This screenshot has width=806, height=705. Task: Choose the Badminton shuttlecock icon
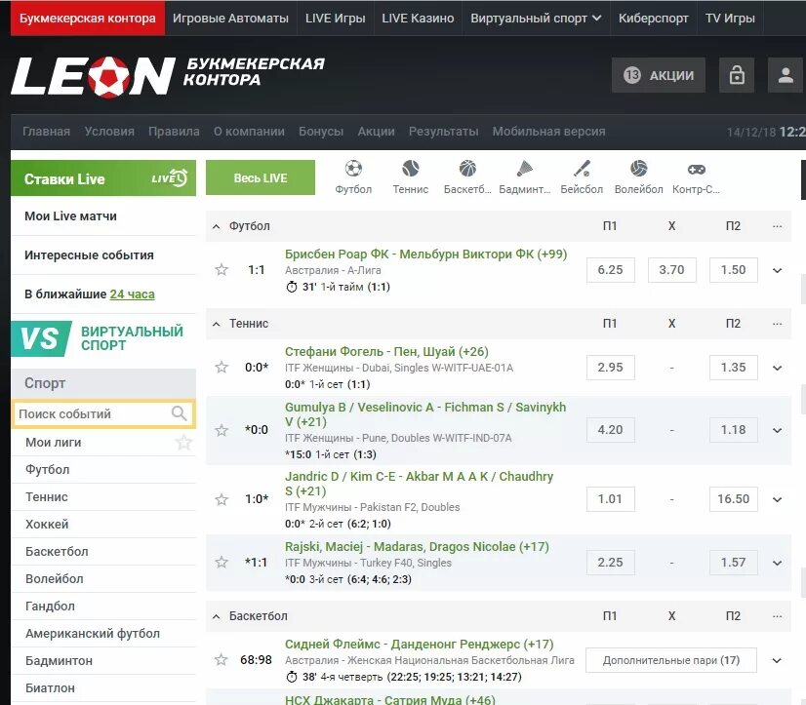tap(524, 169)
